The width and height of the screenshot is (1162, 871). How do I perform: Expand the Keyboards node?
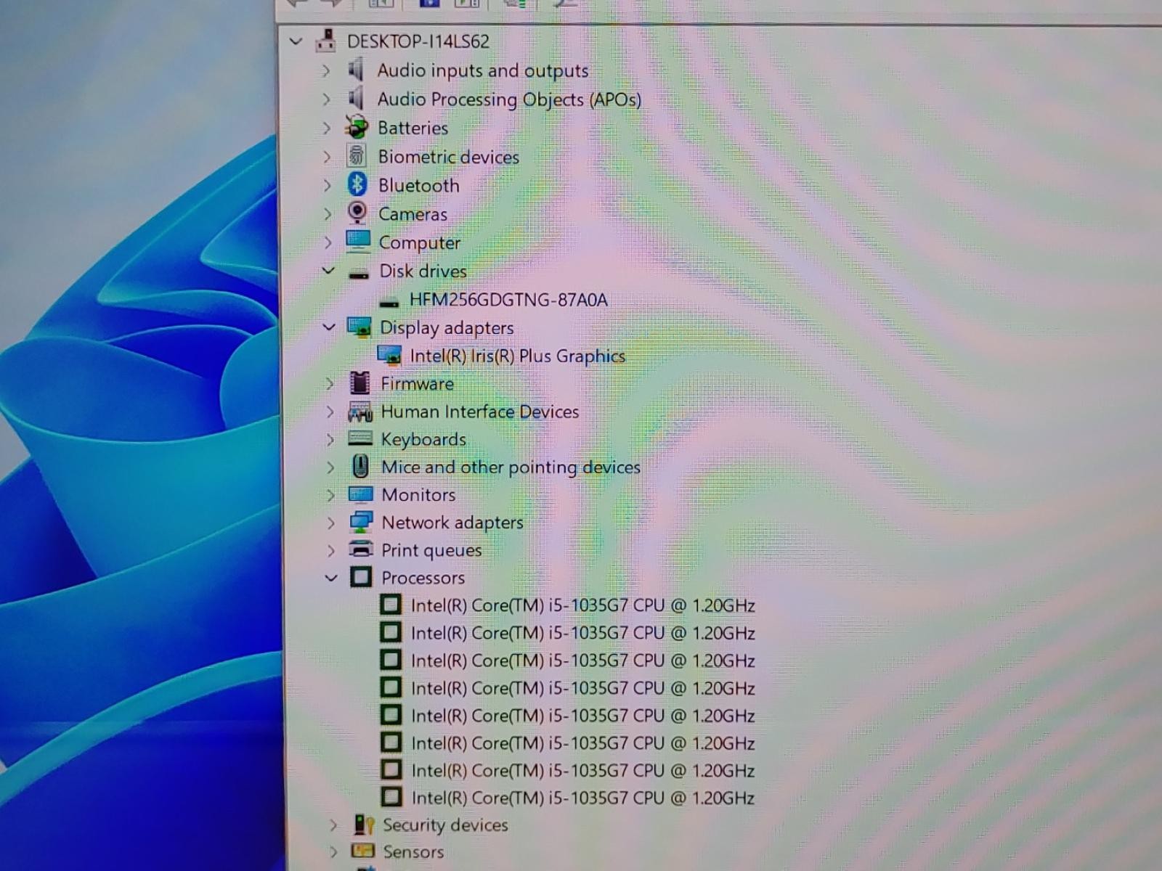tap(330, 439)
